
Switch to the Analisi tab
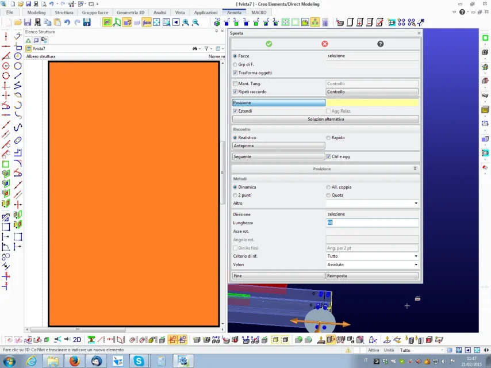[x=160, y=13]
